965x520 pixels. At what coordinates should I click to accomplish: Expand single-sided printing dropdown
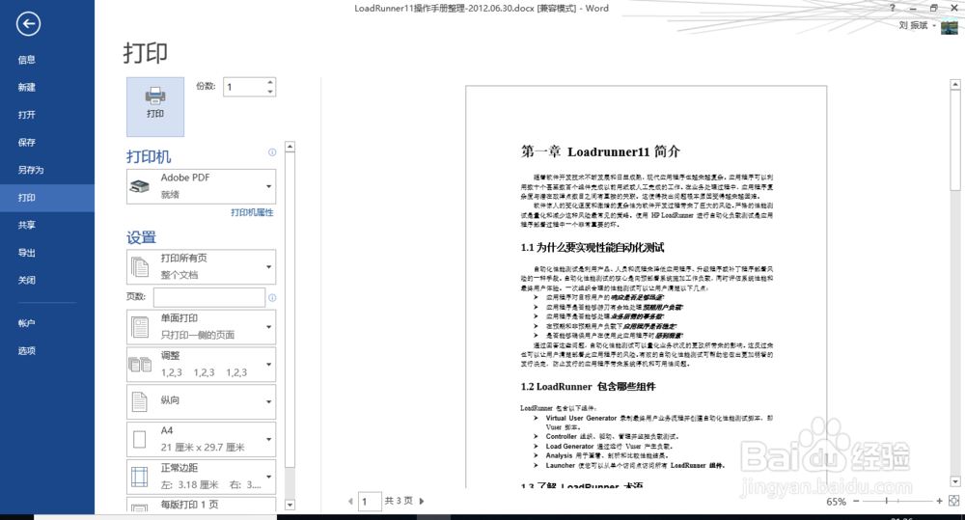click(x=202, y=327)
